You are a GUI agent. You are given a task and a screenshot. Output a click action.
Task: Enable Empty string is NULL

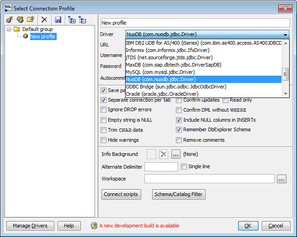pos(103,120)
